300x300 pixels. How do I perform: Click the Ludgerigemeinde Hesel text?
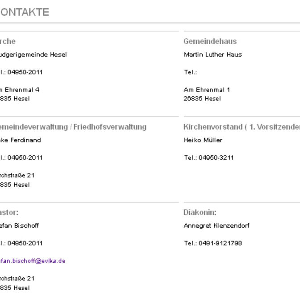[x=33, y=54]
